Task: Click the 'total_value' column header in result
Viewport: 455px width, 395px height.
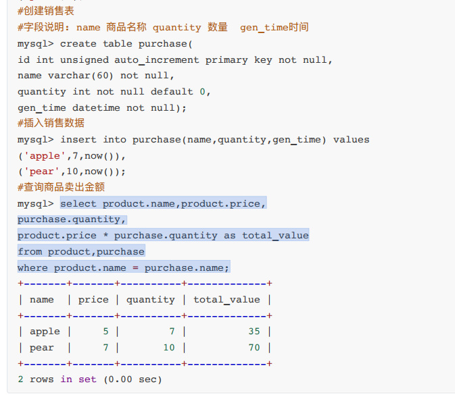Action: [x=226, y=299]
